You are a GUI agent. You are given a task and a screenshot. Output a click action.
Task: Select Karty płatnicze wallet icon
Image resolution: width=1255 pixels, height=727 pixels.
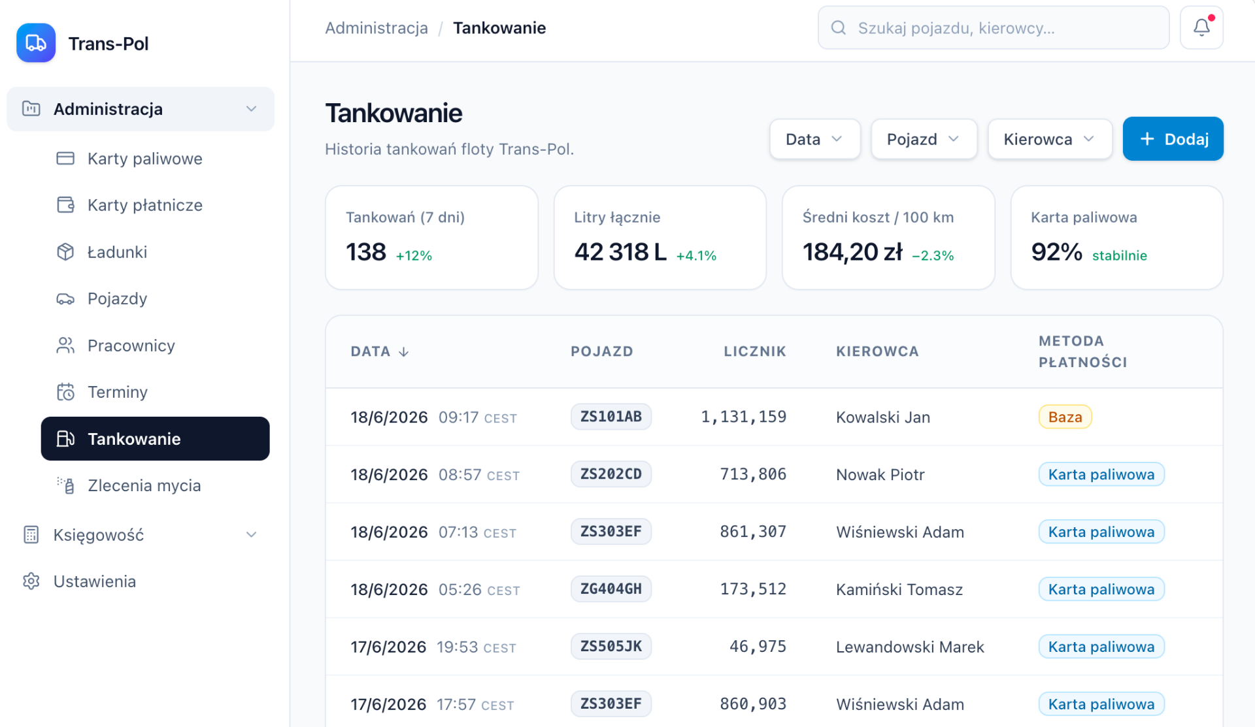(65, 205)
